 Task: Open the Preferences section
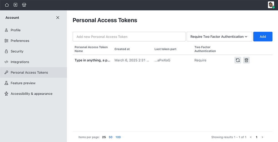tap(33, 41)
